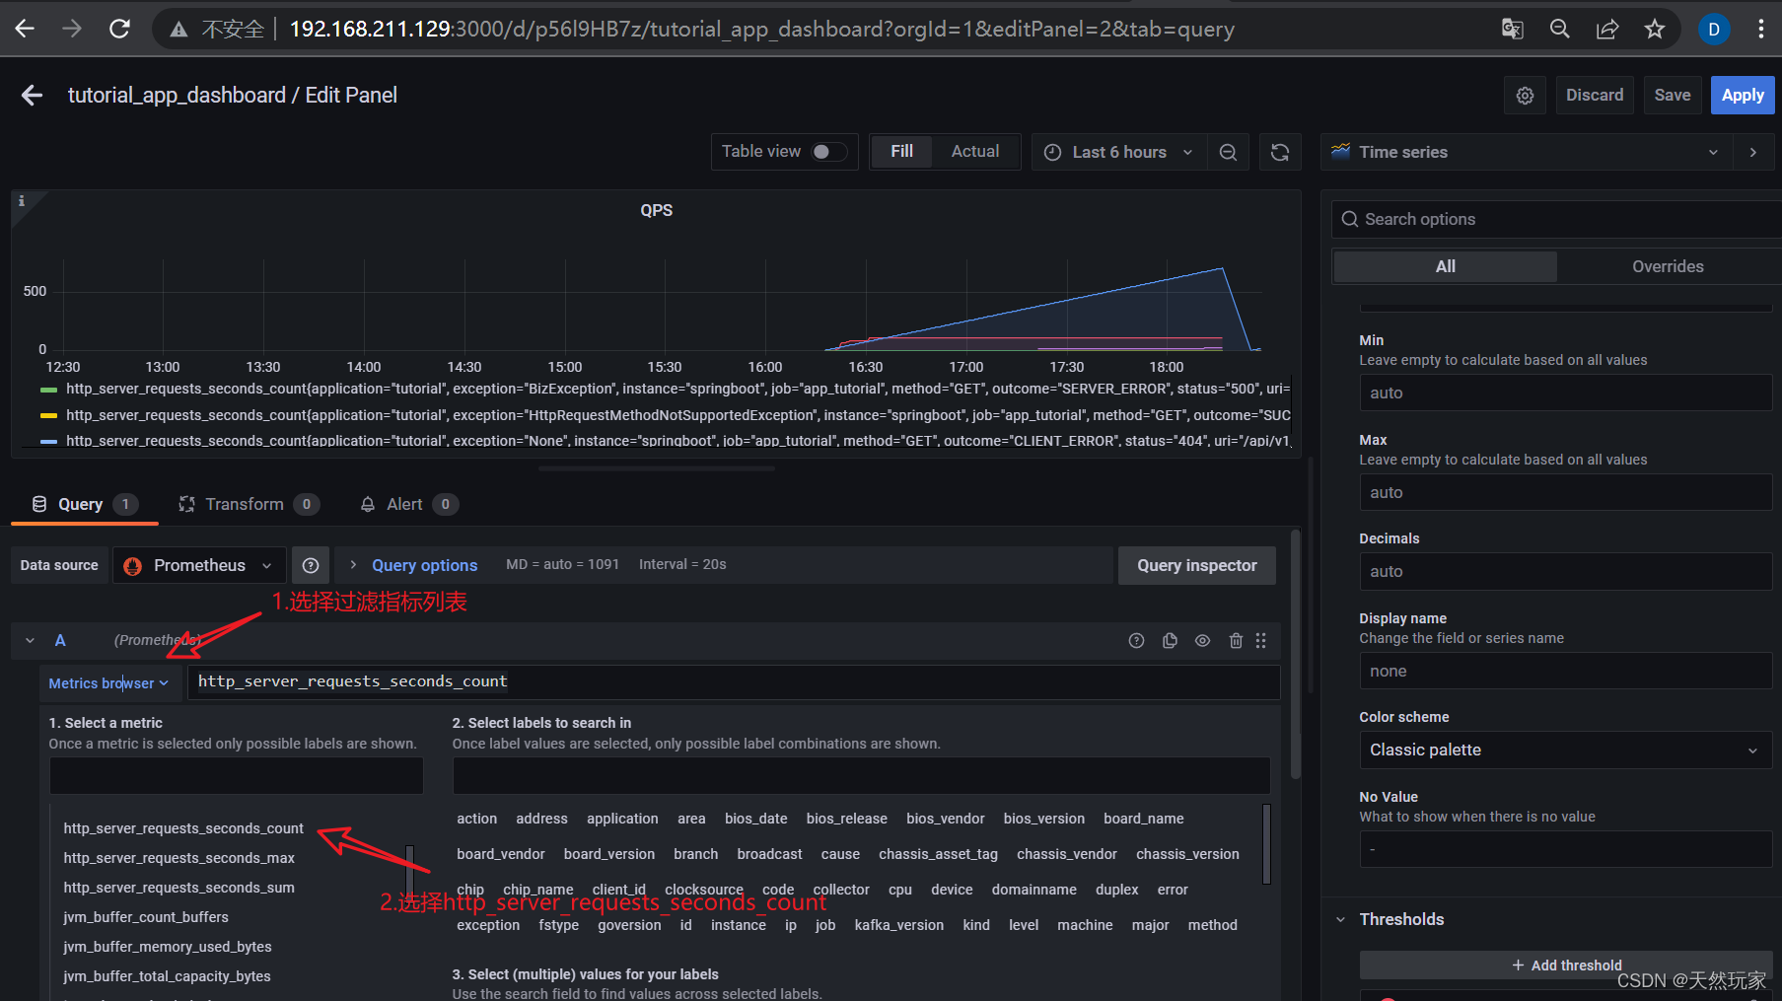Open the browser translate icon
This screenshot has height=1001, width=1782.
click(x=1512, y=29)
